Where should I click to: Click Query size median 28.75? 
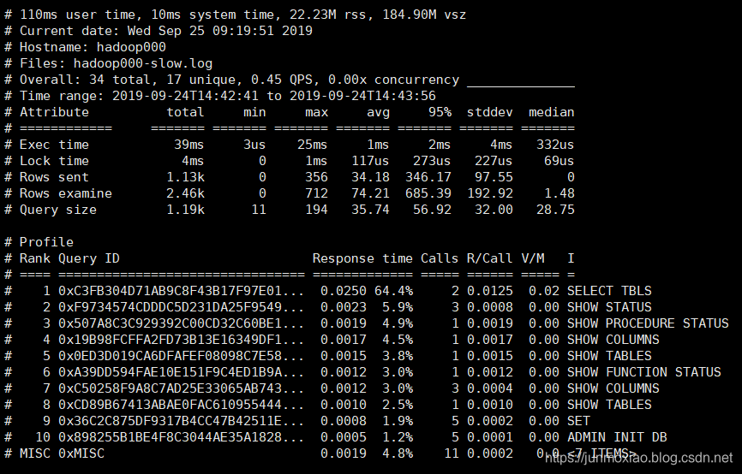pos(555,210)
